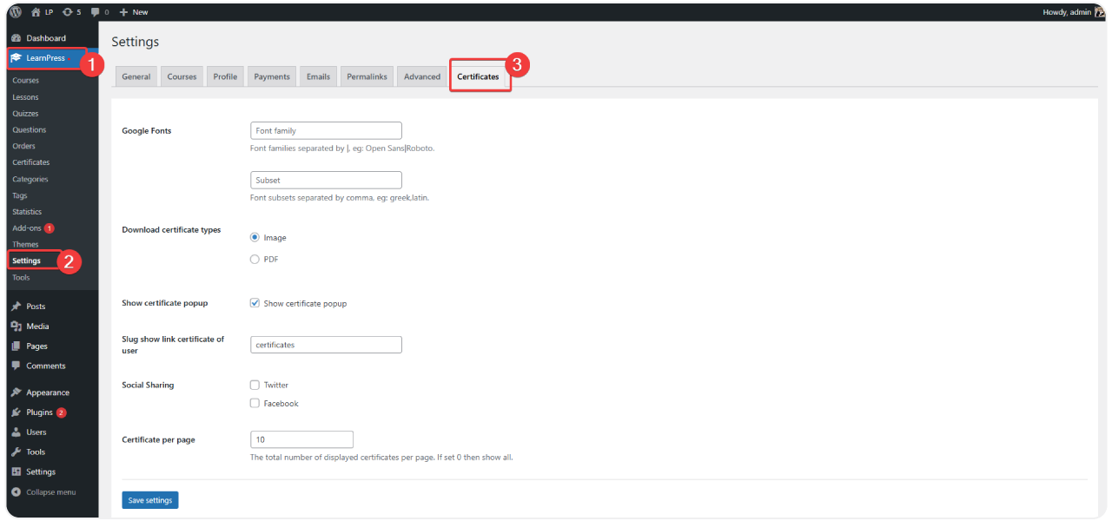Select the Image download type

[x=255, y=237]
